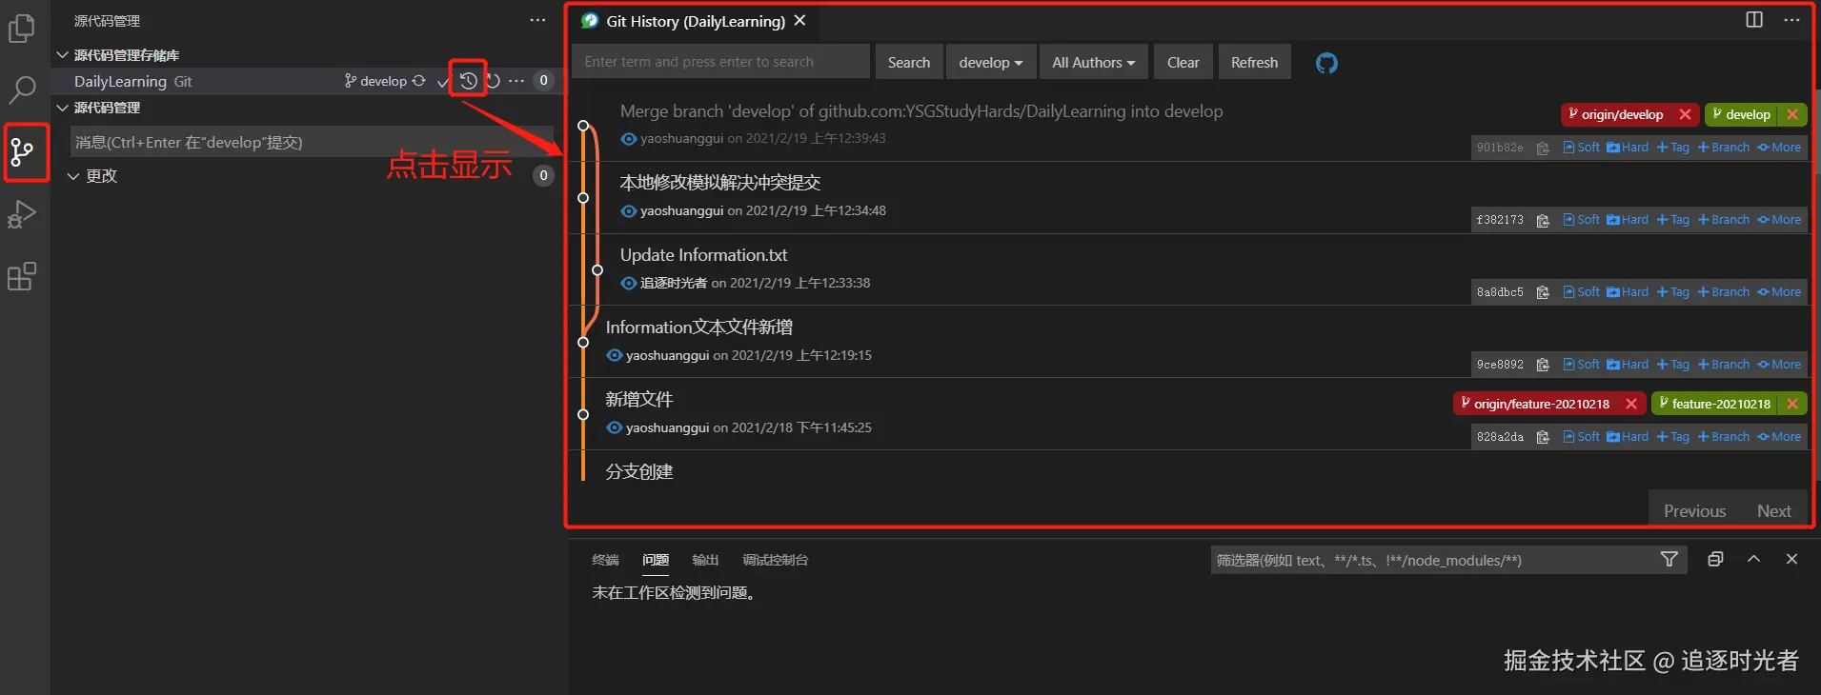The width and height of the screenshot is (1821, 695).
Task: Click eye icon on Merge branch commit
Action: pos(628,139)
